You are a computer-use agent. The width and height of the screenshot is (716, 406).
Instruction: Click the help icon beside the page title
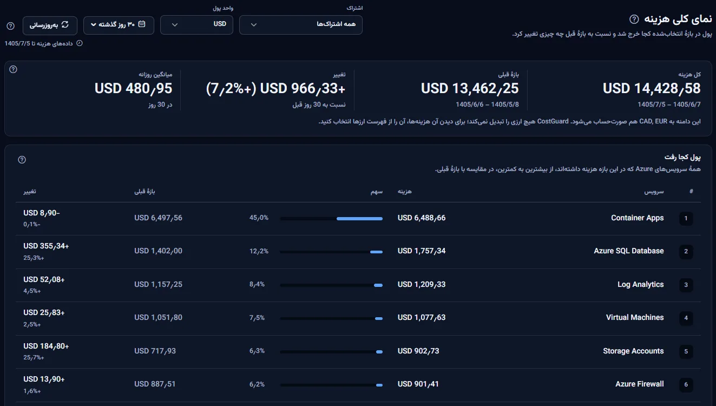coord(634,19)
